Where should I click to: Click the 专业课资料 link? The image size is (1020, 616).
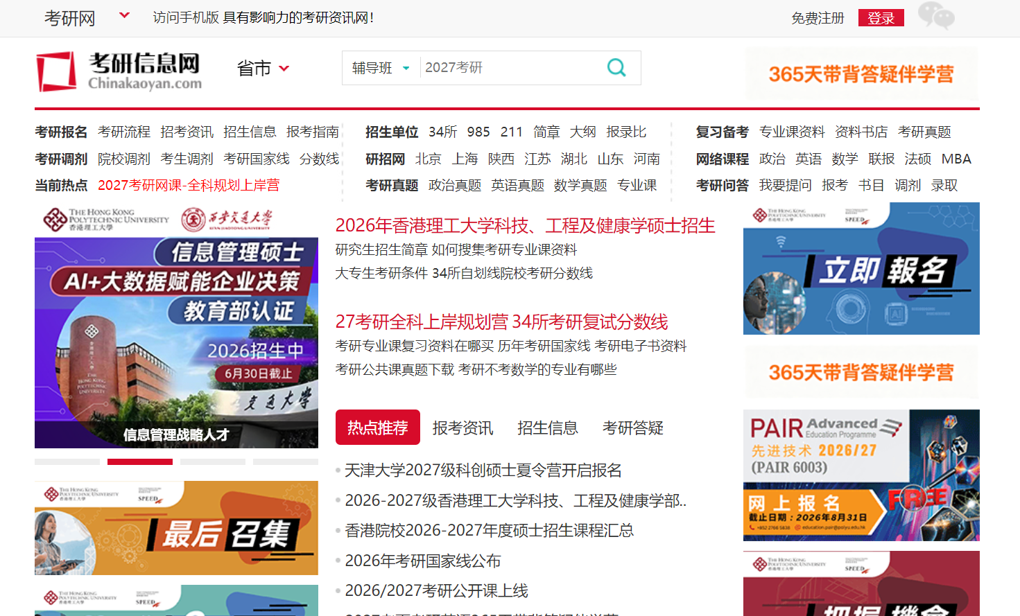coord(792,132)
